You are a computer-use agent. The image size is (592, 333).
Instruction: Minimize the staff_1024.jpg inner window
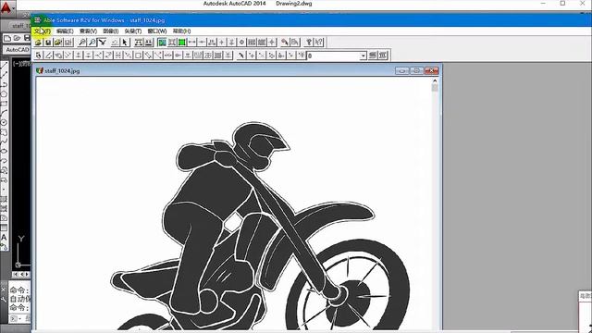[x=402, y=70]
